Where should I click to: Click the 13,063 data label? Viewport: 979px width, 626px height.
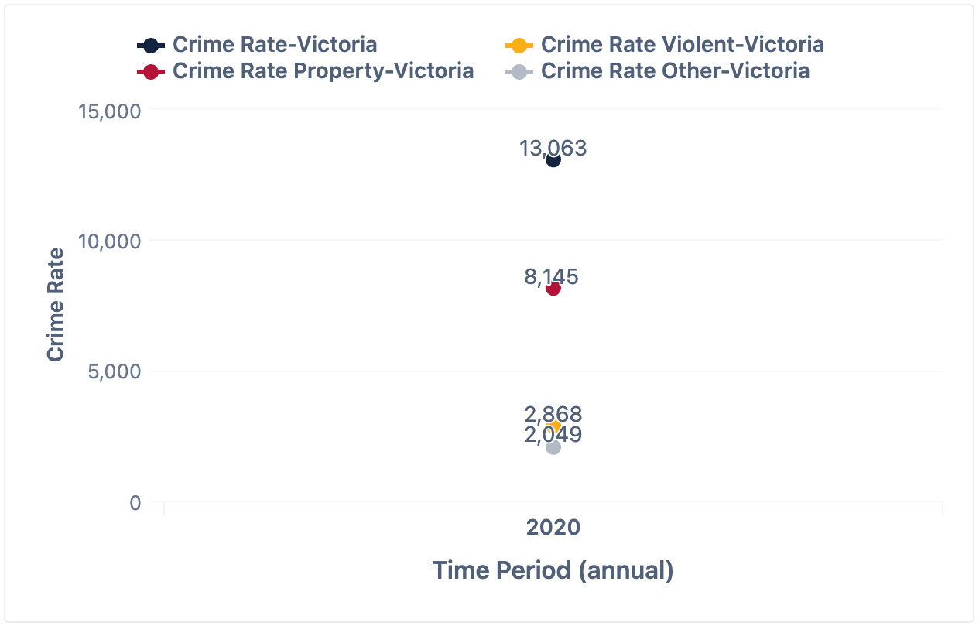553,148
